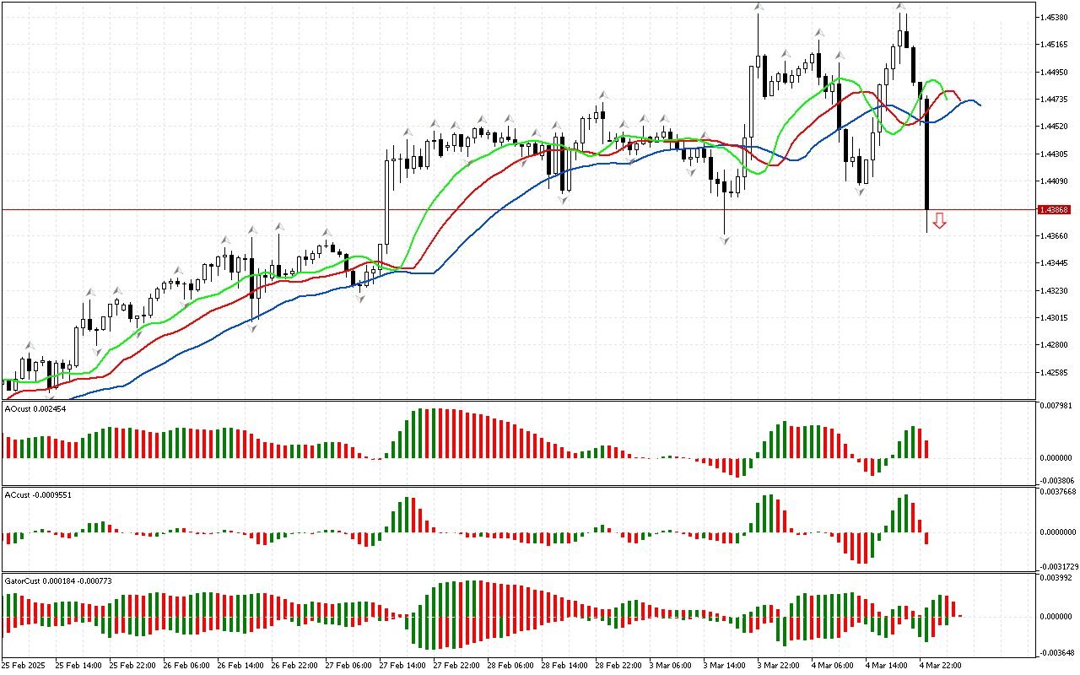Click the 1.44950 price axis label
The image size is (1080, 675).
coord(1055,73)
